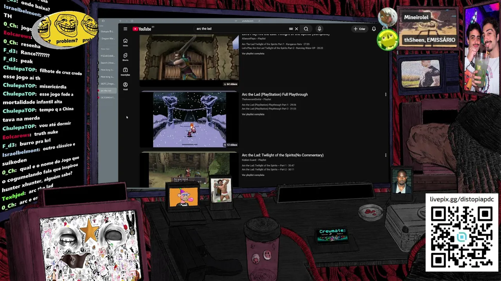Click the bored ape picture frame
This screenshot has height=281, width=501.
click(184, 197)
